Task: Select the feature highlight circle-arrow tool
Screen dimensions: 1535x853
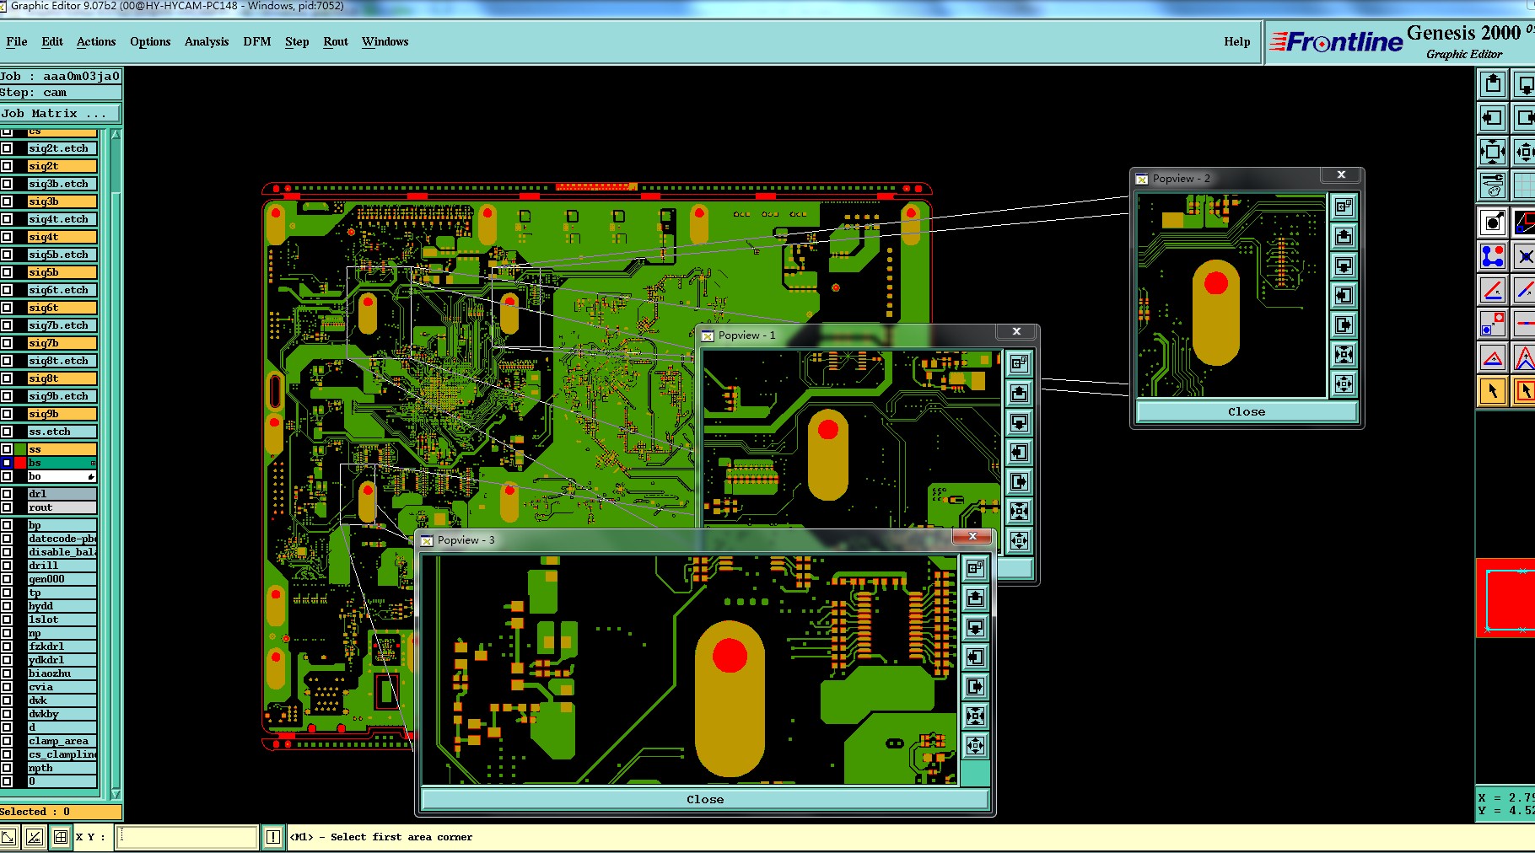Action: click(1493, 223)
